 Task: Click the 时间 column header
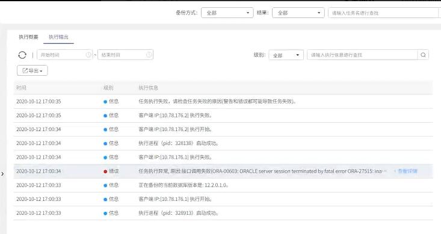click(21, 88)
